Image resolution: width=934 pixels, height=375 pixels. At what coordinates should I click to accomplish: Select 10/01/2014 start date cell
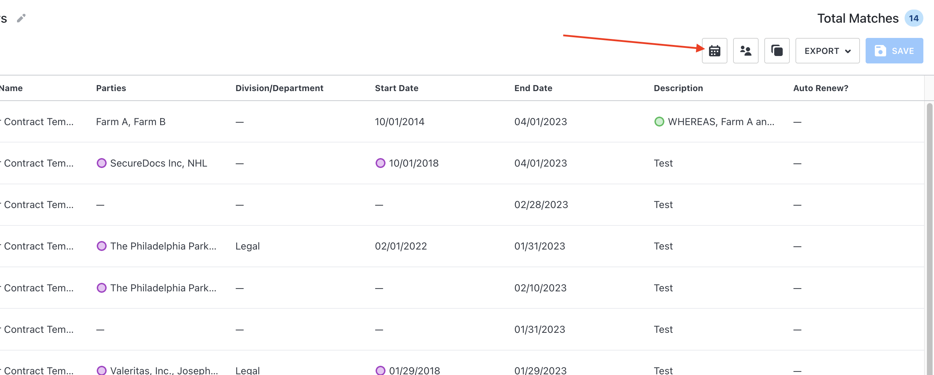tap(399, 122)
